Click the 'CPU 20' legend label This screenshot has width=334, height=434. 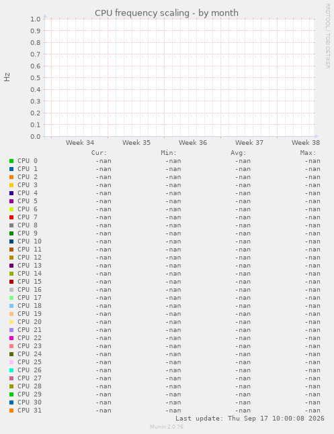[30, 322]
